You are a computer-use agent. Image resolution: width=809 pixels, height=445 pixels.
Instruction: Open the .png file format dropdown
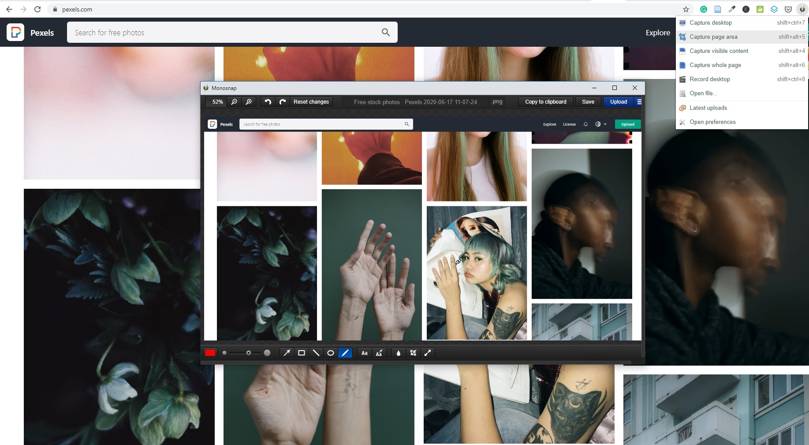(x=497, y=102)
